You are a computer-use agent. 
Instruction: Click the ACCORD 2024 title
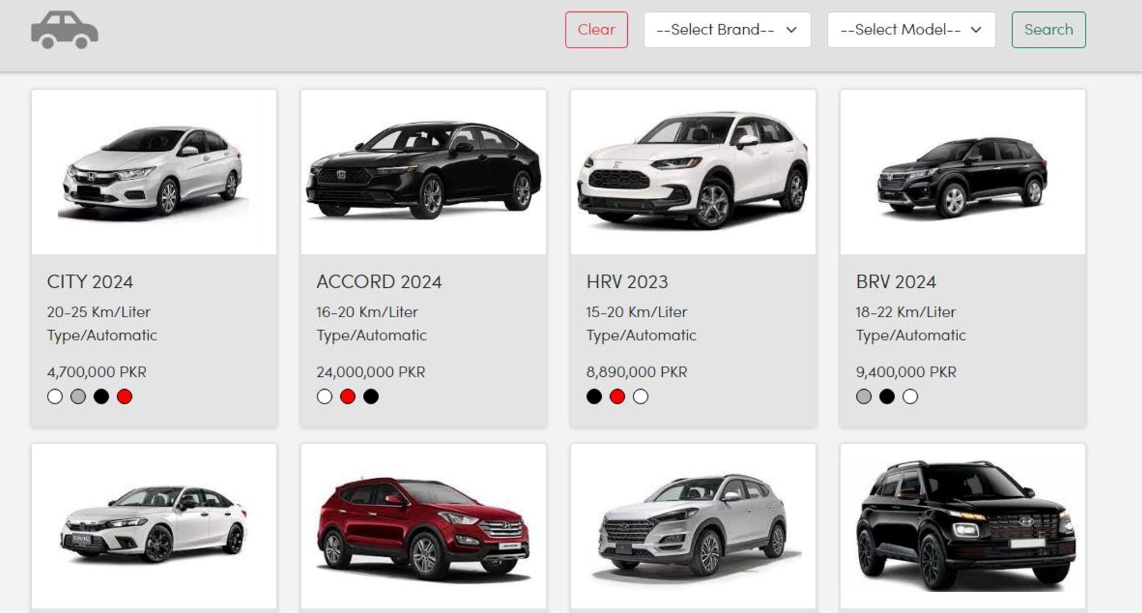379,282
